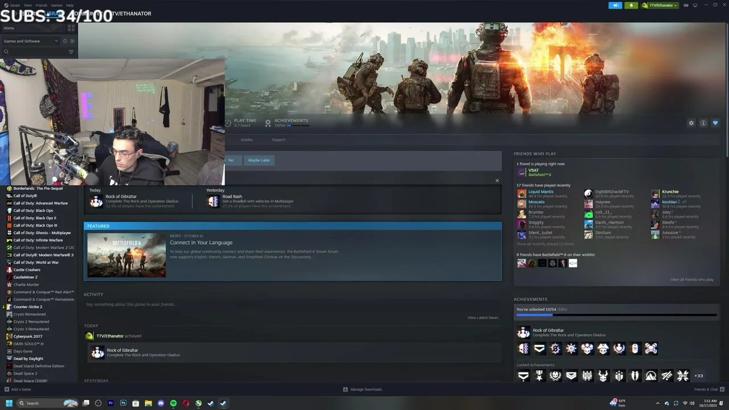Open the VR mode goggles icon
Screen dimensions: 729x410
click(x=686, y=5)
